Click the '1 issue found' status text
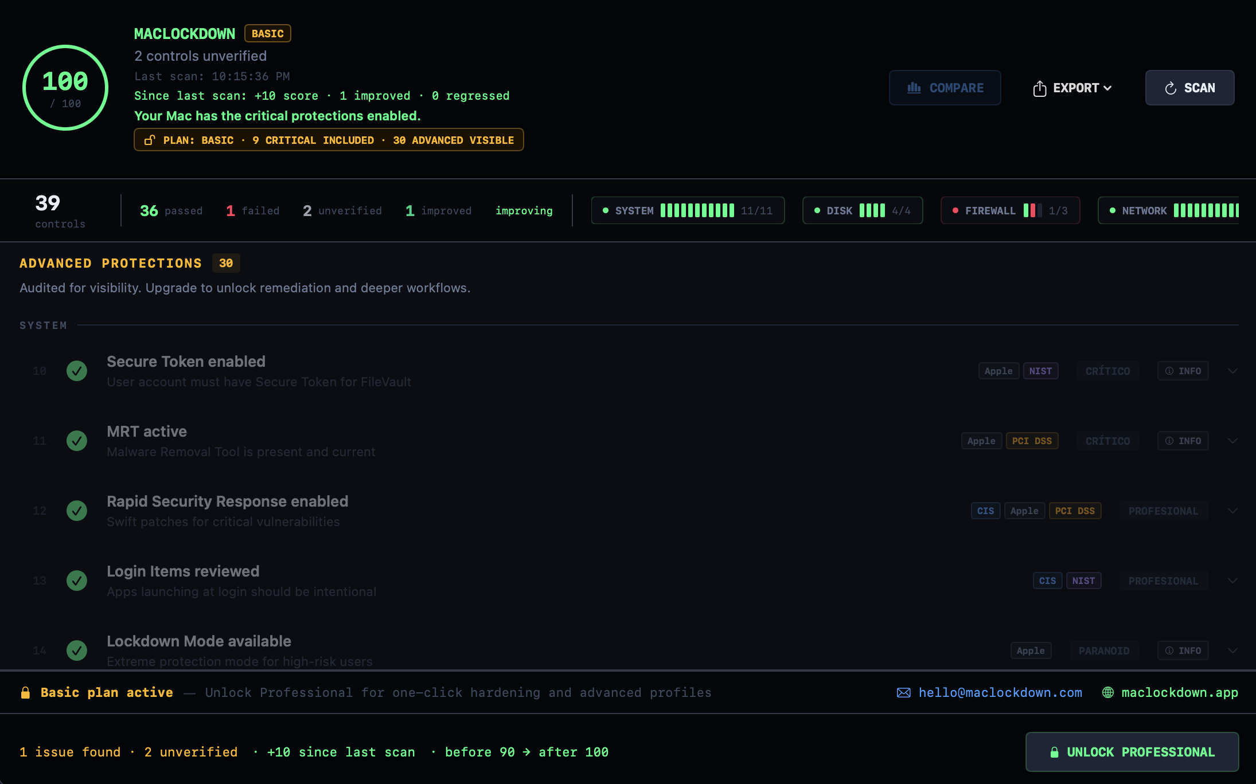This screenshot has width=1256, height=784. (x=70, y=752)
